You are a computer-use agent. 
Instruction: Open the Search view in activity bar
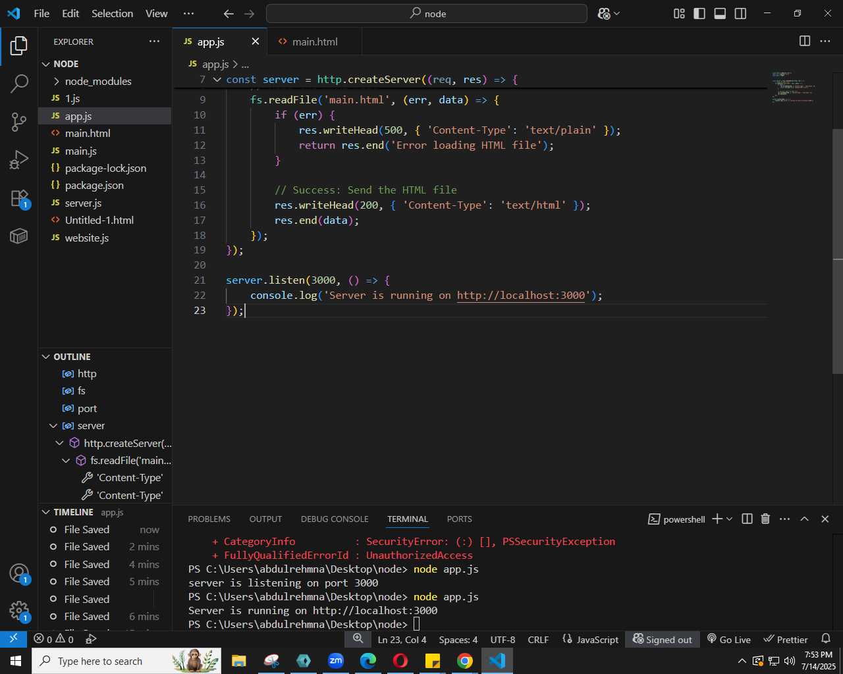(19, 84)
